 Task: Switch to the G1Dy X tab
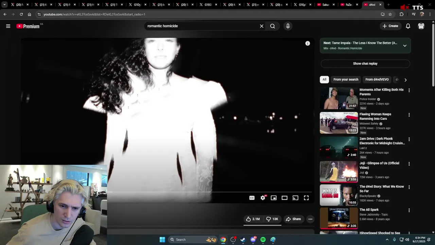(138, 5)
